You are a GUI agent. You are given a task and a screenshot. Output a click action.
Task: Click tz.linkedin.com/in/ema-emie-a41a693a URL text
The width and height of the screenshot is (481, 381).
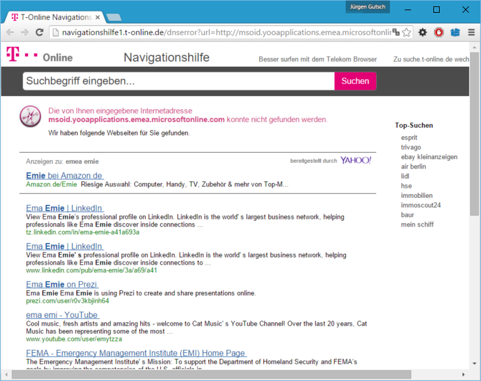point(83,232)
